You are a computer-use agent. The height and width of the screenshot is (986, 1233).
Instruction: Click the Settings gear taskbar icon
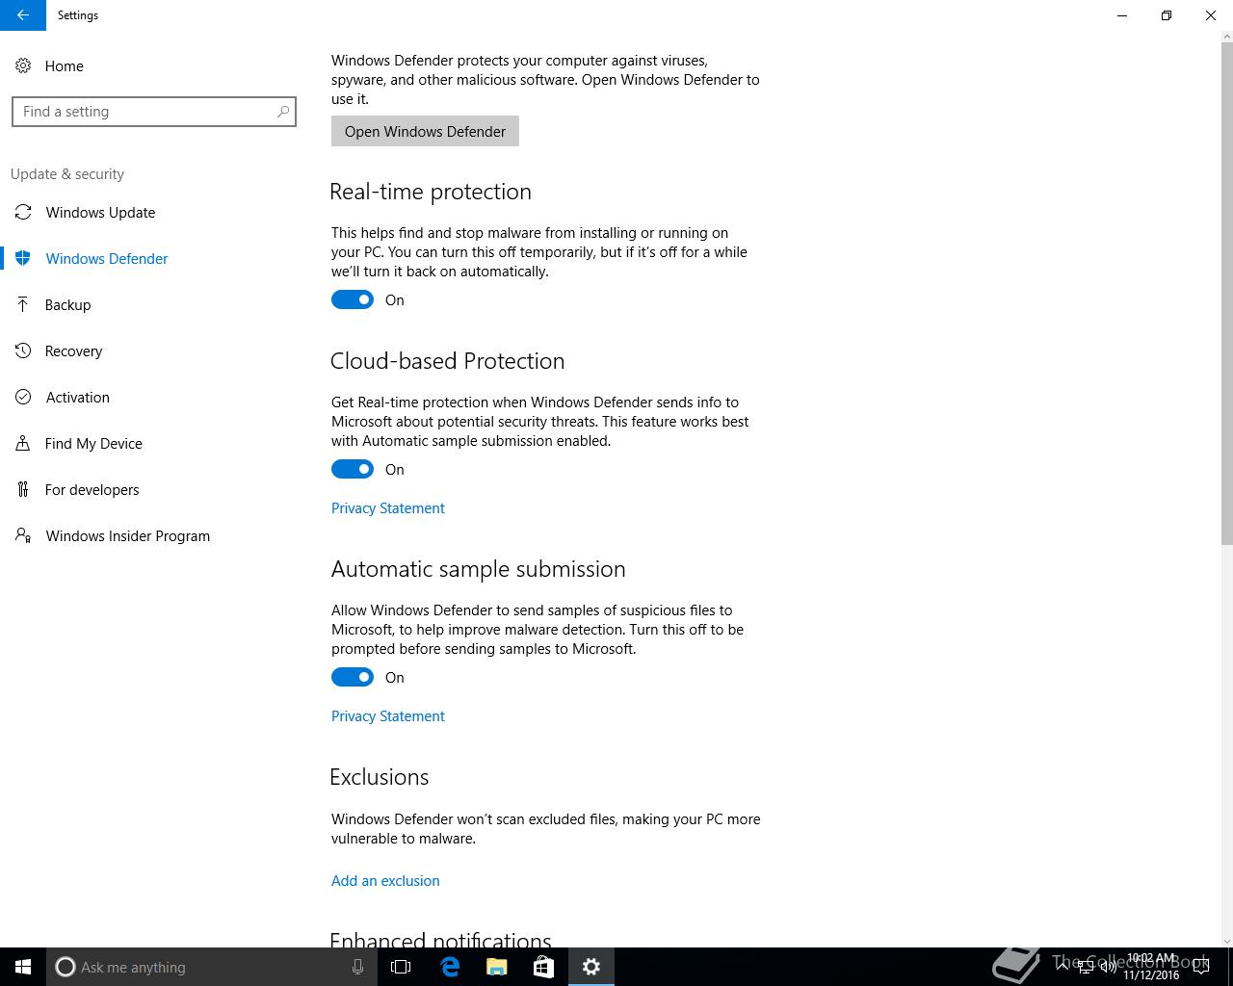point(591,967)
